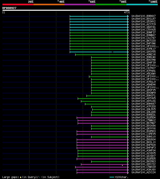
Task: Click the UniRef100_B1B5D3 label
Action: [x=143, y=131]
